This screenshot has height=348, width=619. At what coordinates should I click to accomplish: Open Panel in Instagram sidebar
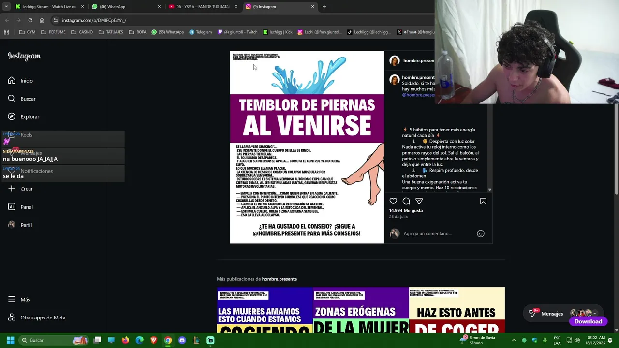tap(20, 207)
